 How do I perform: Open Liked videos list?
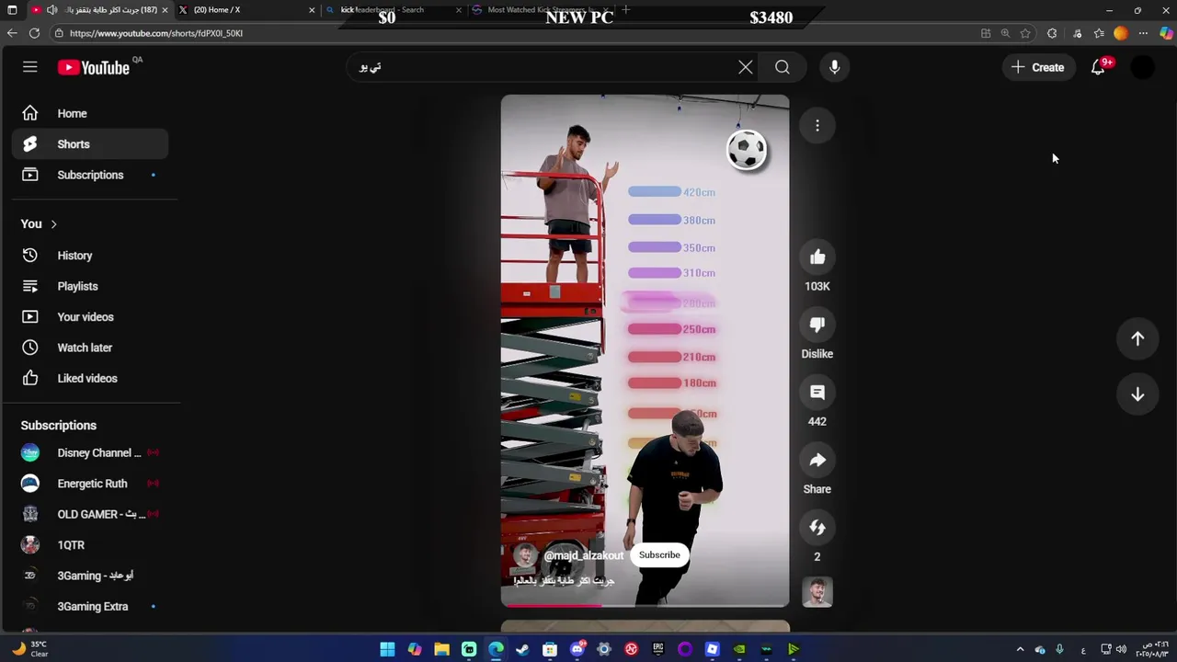(x=90, y=378)
